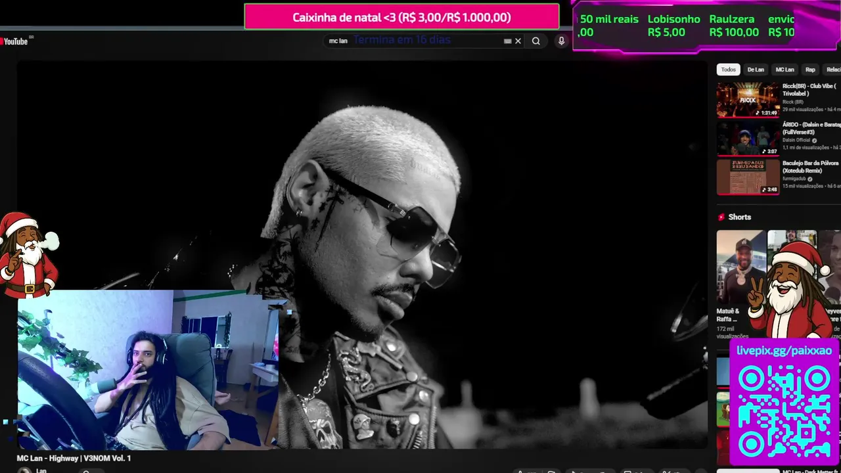Click video title 'MC Lan - Highway | V3NOM Vol. 1'
The width and height of the screenshot is (841, 473).
(x=74, y=458)
